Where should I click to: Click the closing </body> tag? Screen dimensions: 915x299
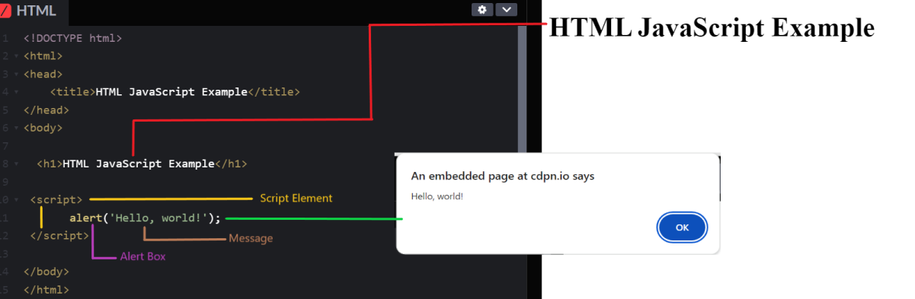click(x=46, y=271)
